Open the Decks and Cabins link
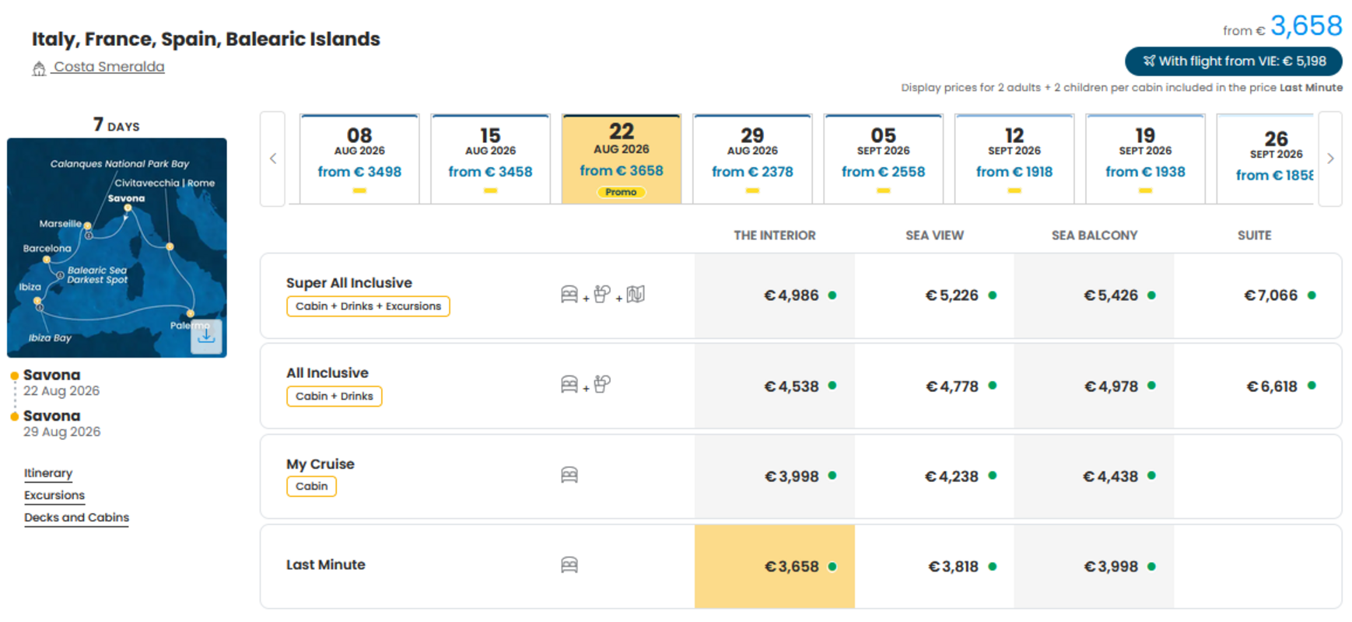1352x622 pixels. point(76,517)
